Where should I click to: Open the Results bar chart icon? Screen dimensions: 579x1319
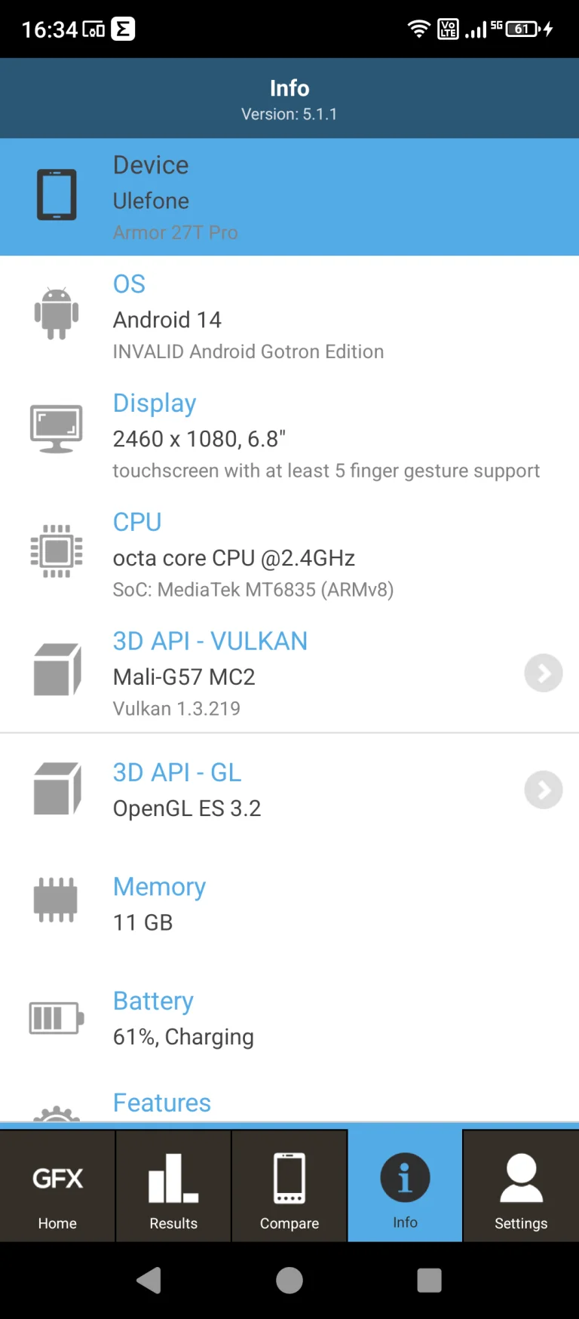(173, 1176)
